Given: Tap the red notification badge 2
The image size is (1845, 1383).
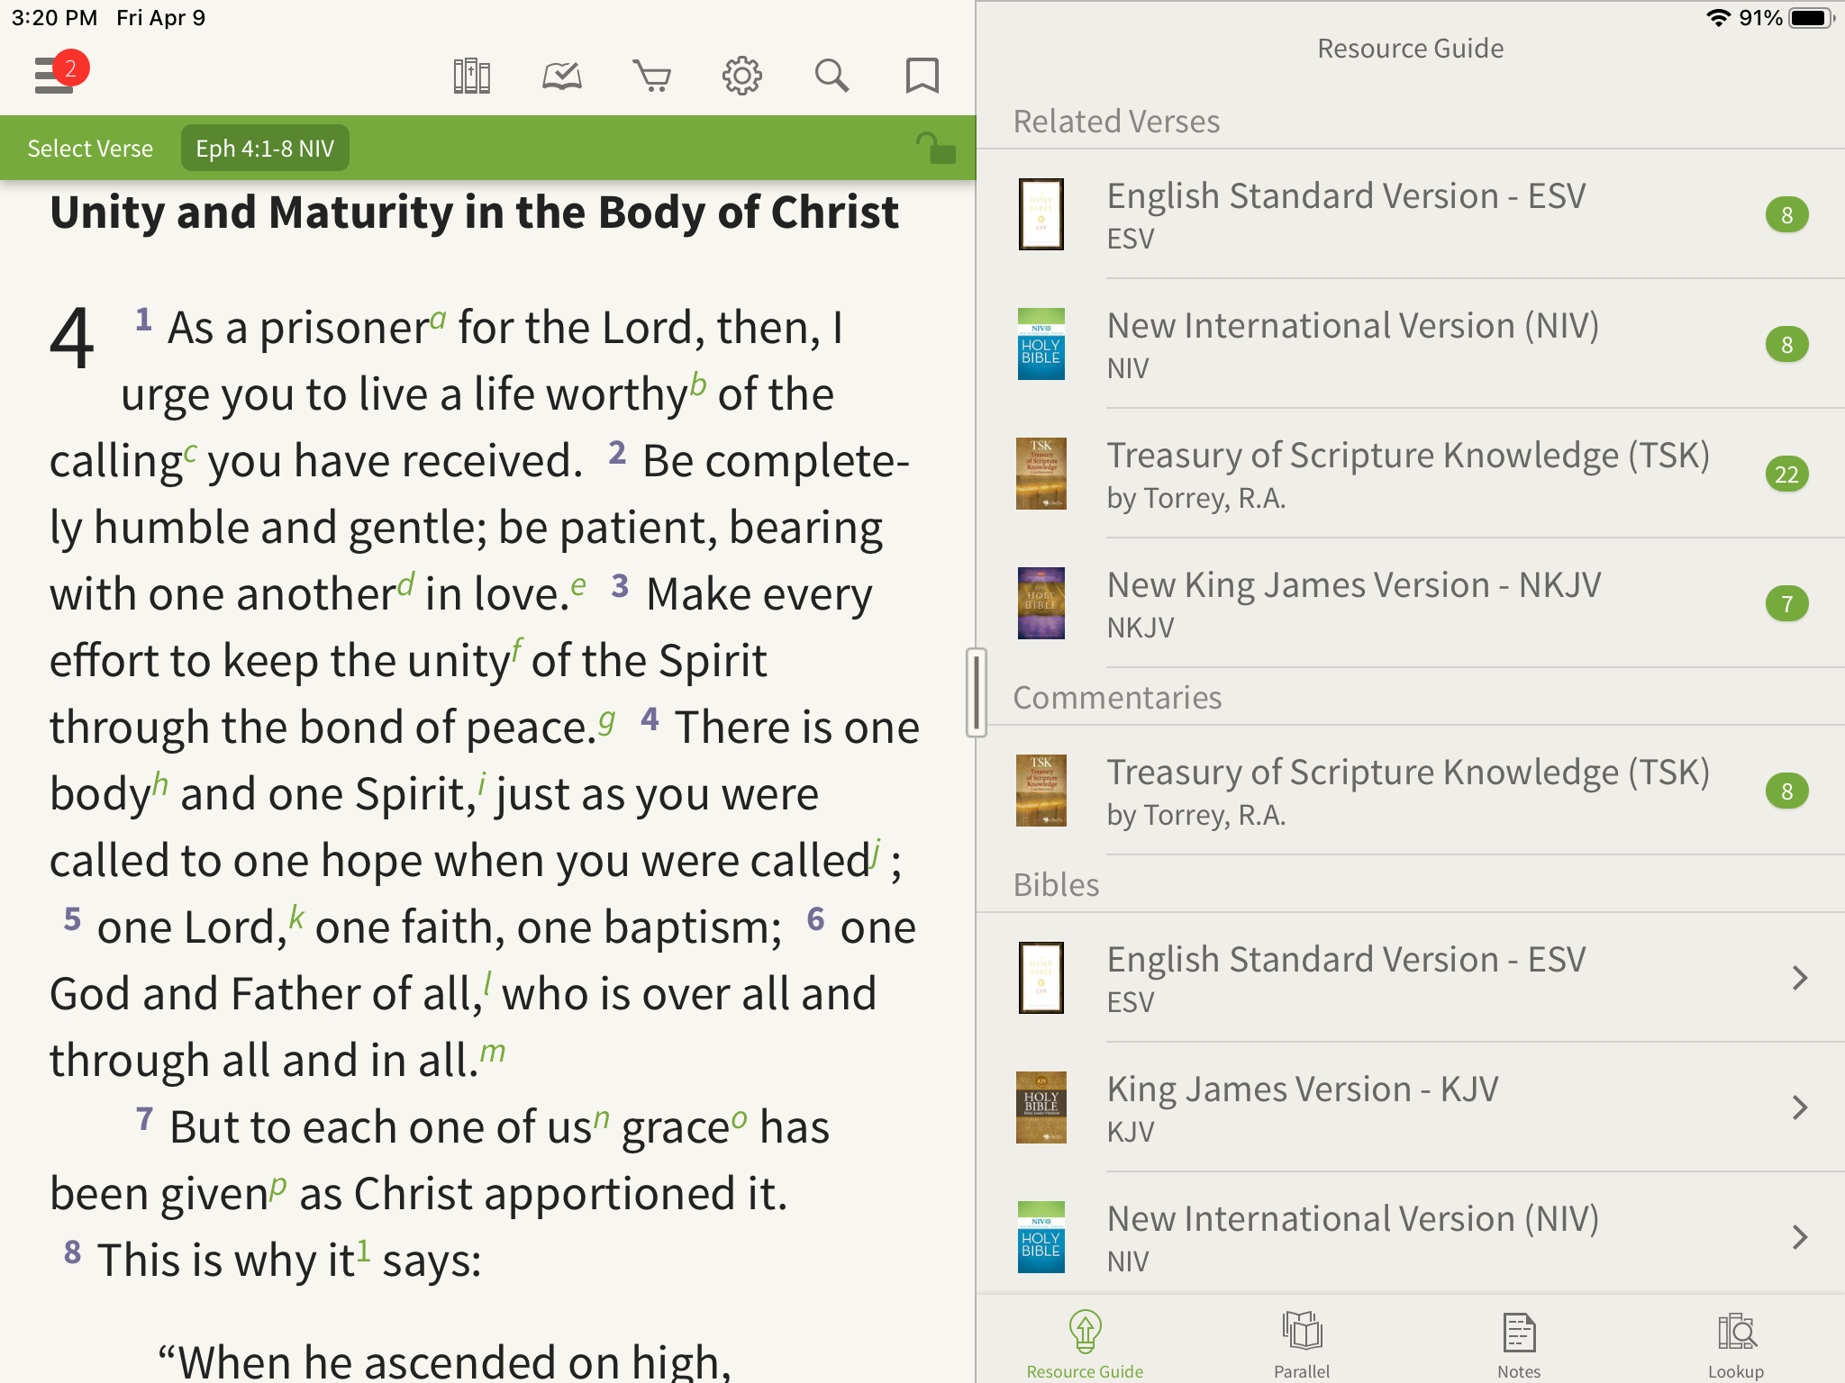Looking at the screenshot, I should pos(70,68).
